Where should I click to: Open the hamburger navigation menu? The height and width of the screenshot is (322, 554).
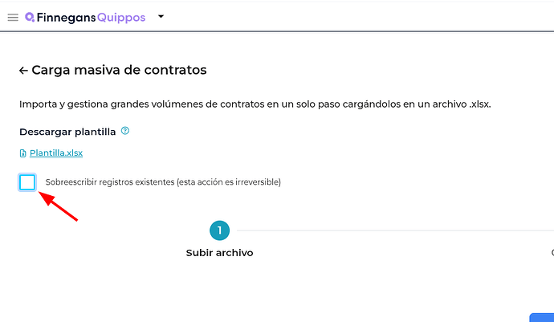[13, 17]
